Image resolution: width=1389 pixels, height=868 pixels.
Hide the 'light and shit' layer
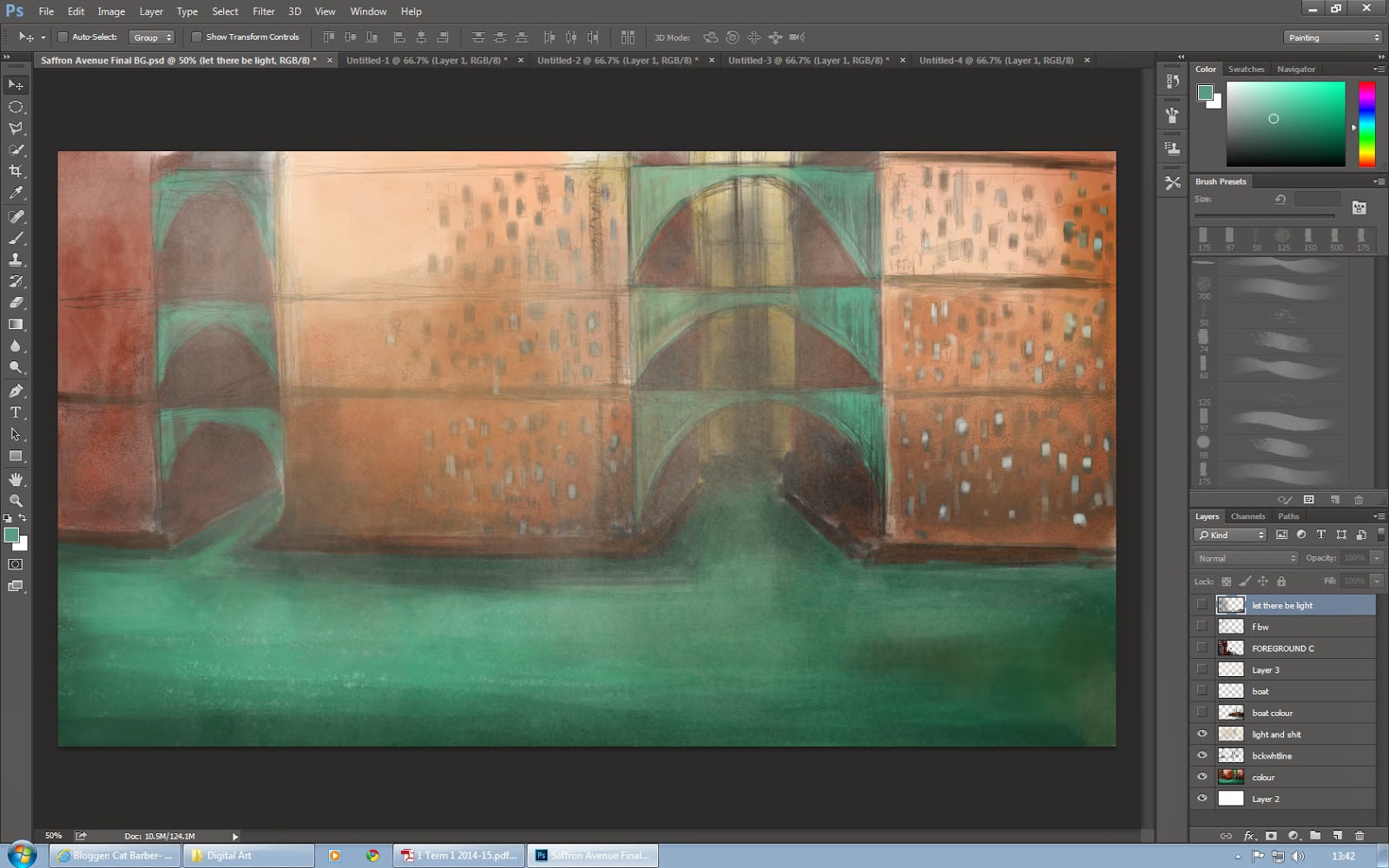pyautogui.click(x=1202, y=734)
